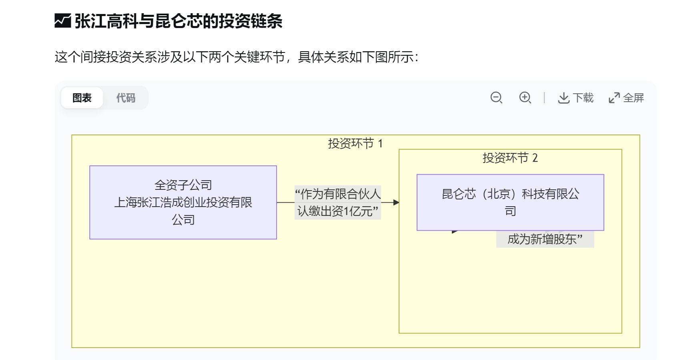Click the zoom in magnifier icon

(x=525, y=98)
